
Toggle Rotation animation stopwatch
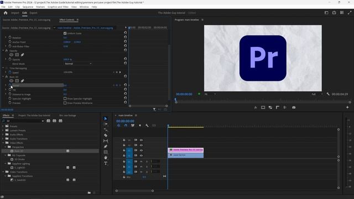[10, 38]
